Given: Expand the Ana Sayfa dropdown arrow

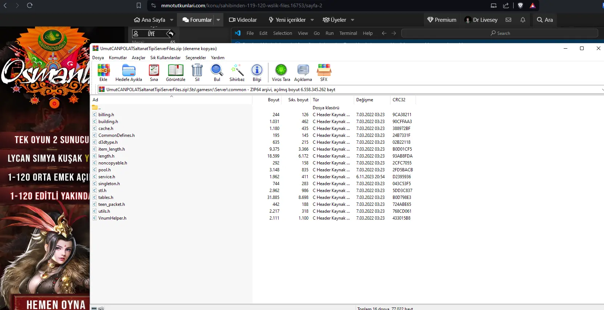Looking at the screenshot, I should tap(172, 20).
